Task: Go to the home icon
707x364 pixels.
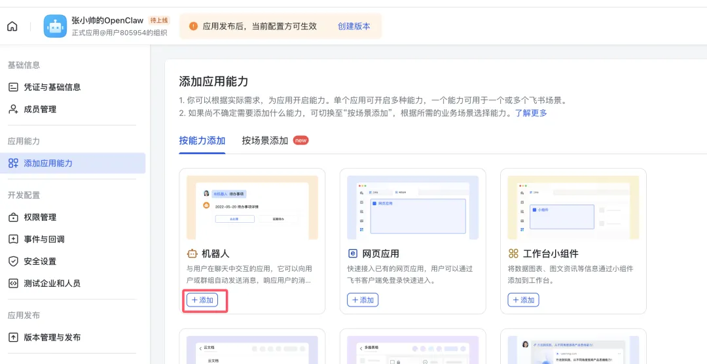Action: (12, 26)
